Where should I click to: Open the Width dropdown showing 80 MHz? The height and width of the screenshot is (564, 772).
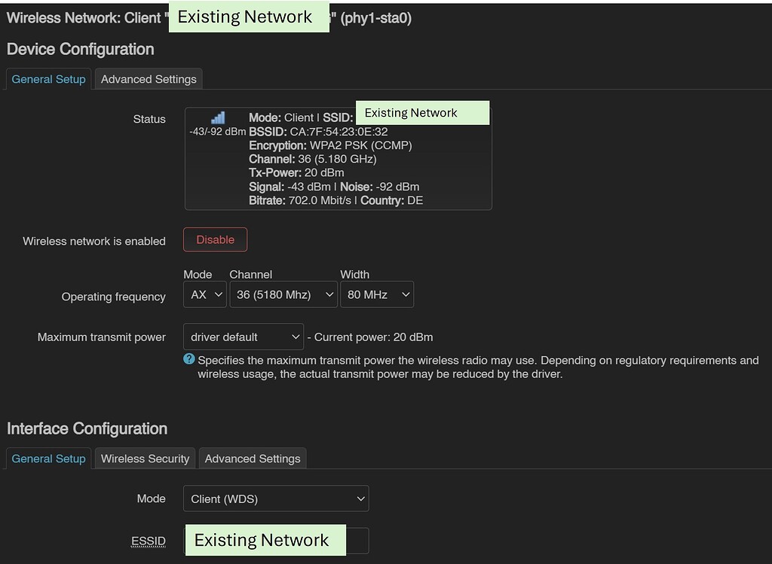(377, 294)
